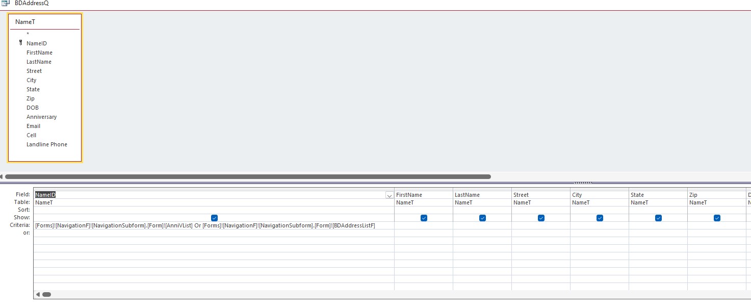Toggle the Show checkbox for the City column
The image size is (751, 308).
point(600,218)
